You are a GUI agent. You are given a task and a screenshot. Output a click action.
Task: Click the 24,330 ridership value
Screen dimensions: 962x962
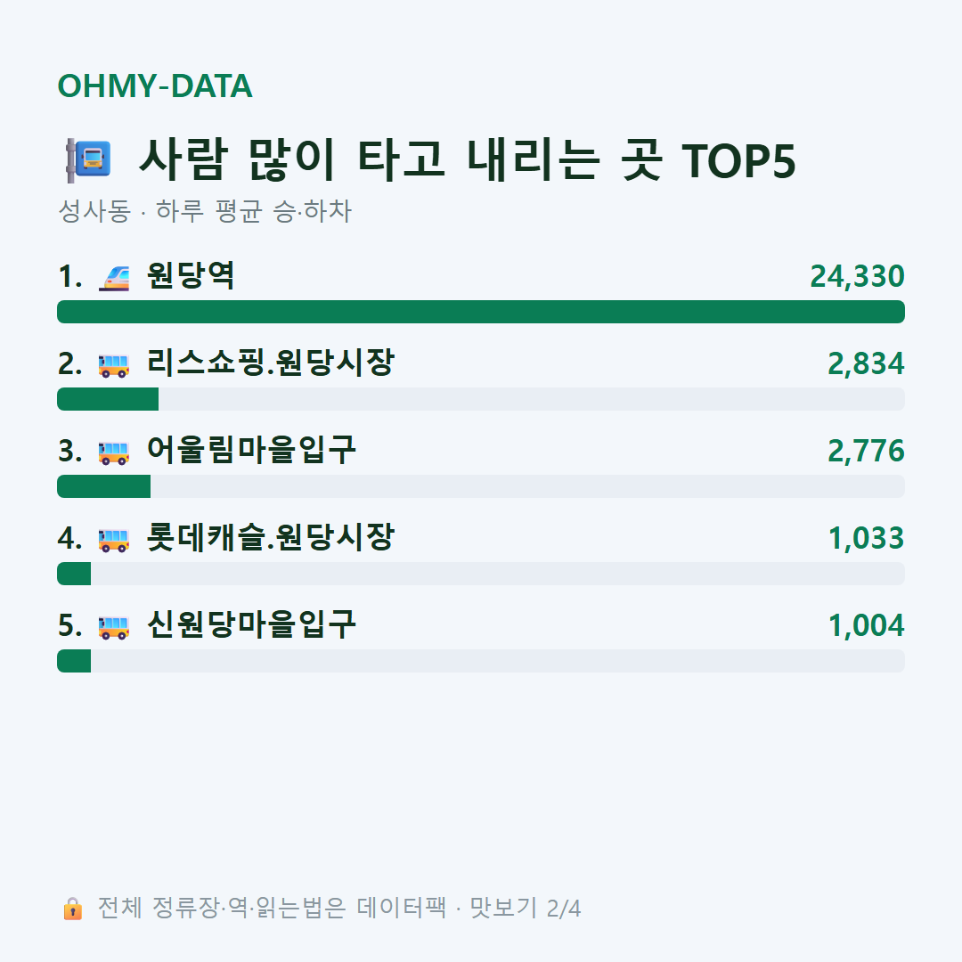point(857,277)
